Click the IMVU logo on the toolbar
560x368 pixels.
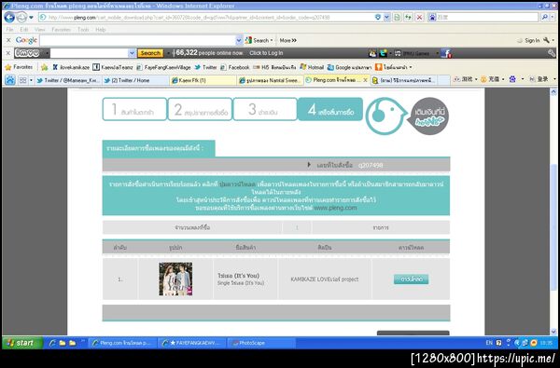pos(27,53)
